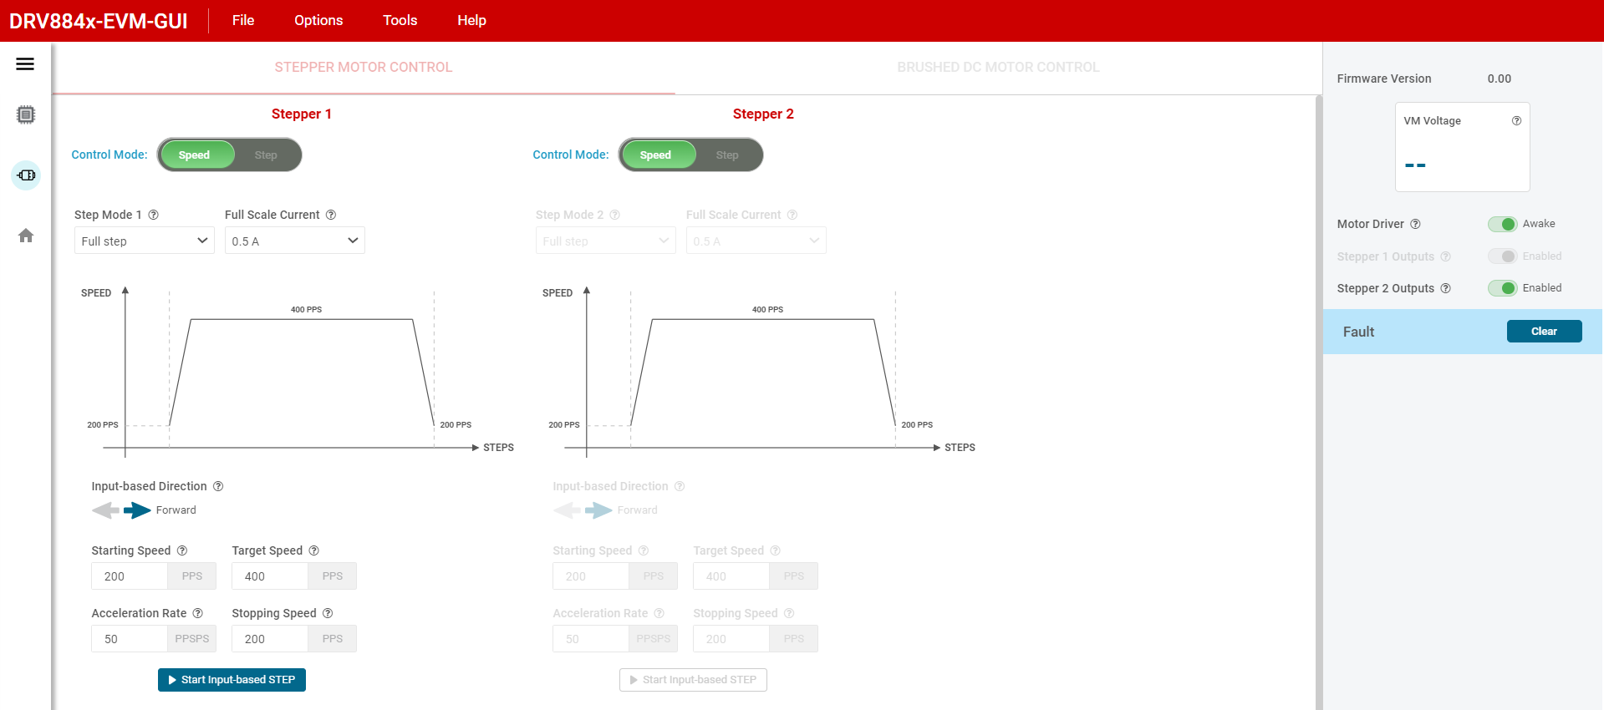Click the chip icon in the sidebar

(x=26, y=114)
